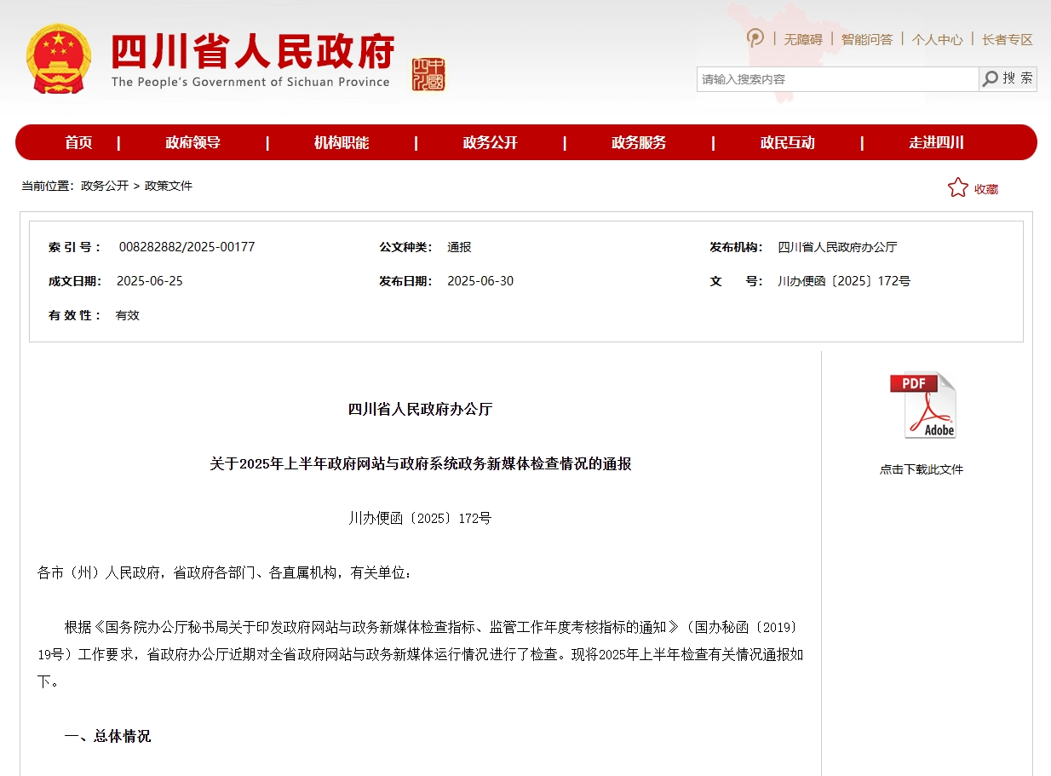Select 机构职能 in navigation bar
The image size is (1051, 776).
click(342, 143)
